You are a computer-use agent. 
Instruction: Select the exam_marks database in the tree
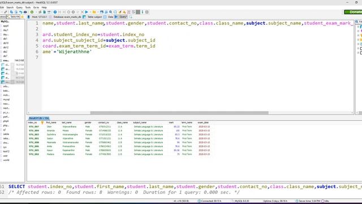(x=6, y=61)
